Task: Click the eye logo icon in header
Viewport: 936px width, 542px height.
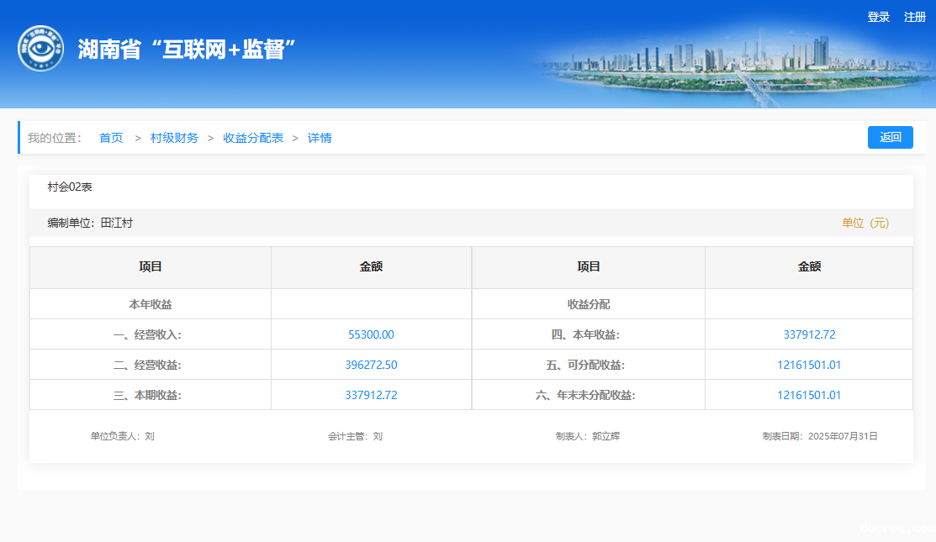Action: [x=40, y=49]
